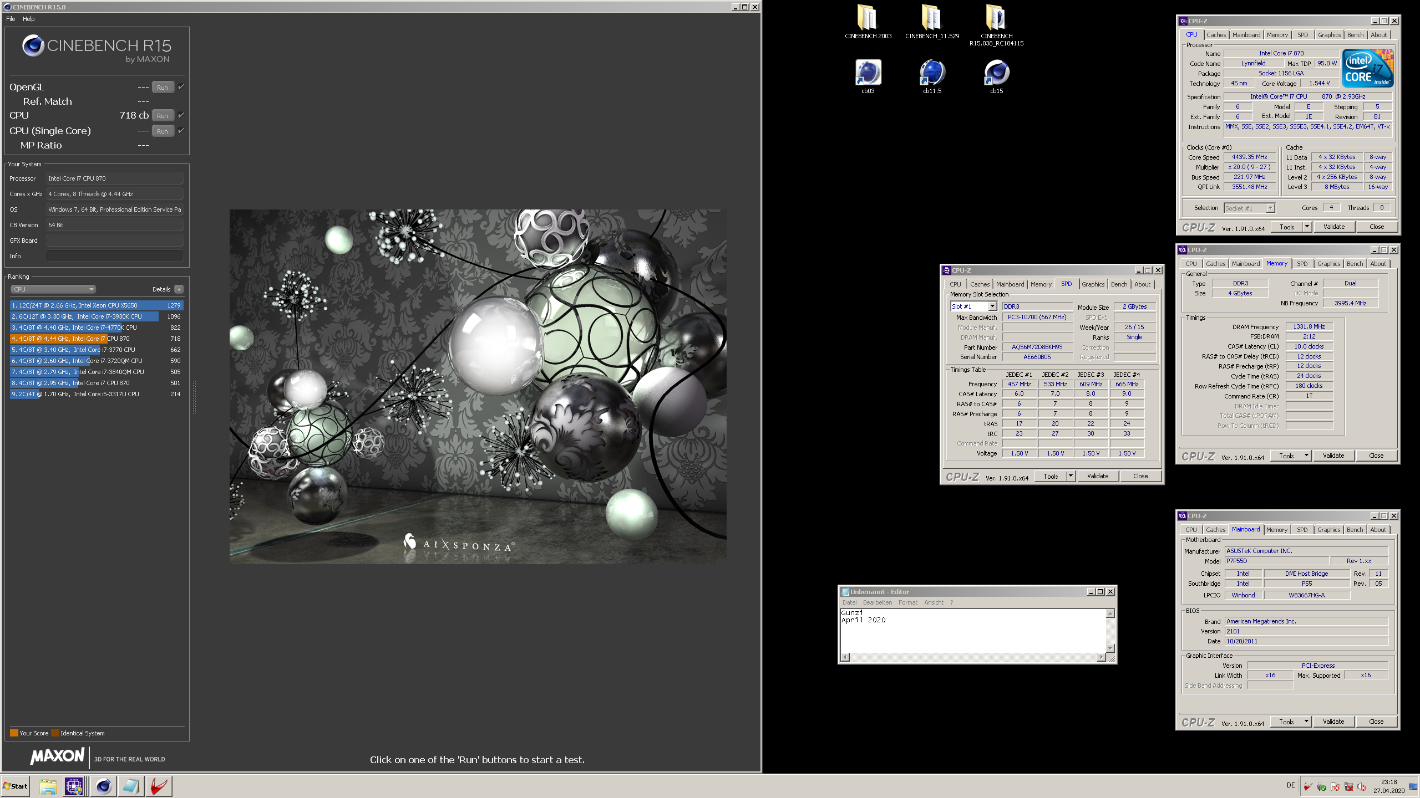Open Tools dropdown arrow in CPU-Z Mainboard window

1306,722
